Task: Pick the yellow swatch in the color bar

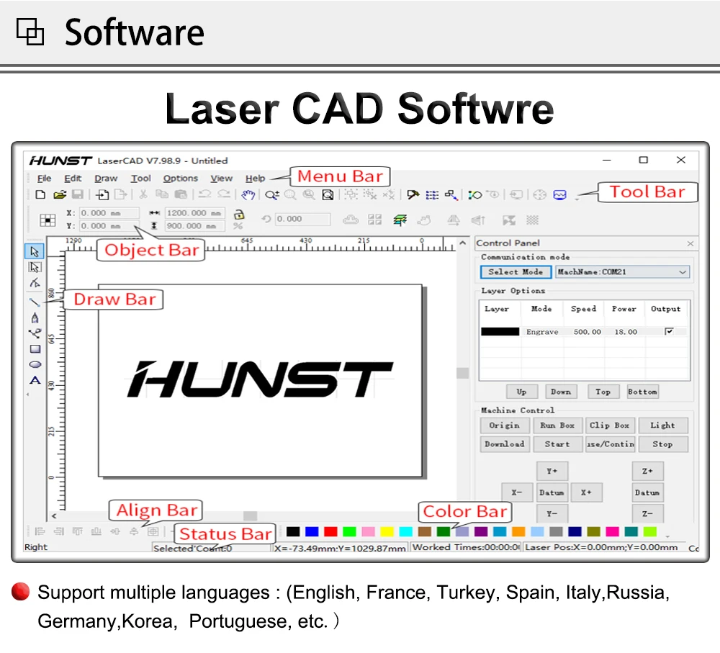Action: [x=387, y=532]
